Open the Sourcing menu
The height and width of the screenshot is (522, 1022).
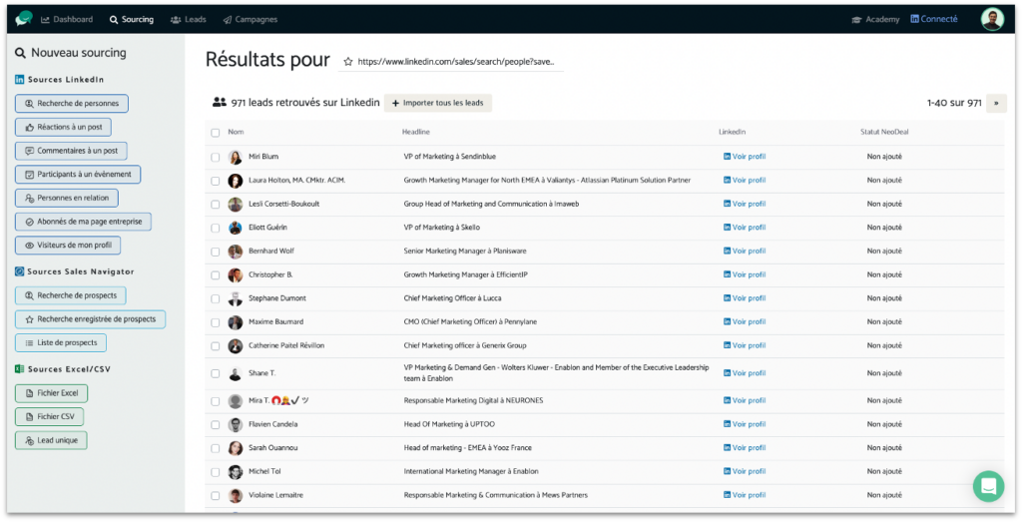click(x=132, y=20)
